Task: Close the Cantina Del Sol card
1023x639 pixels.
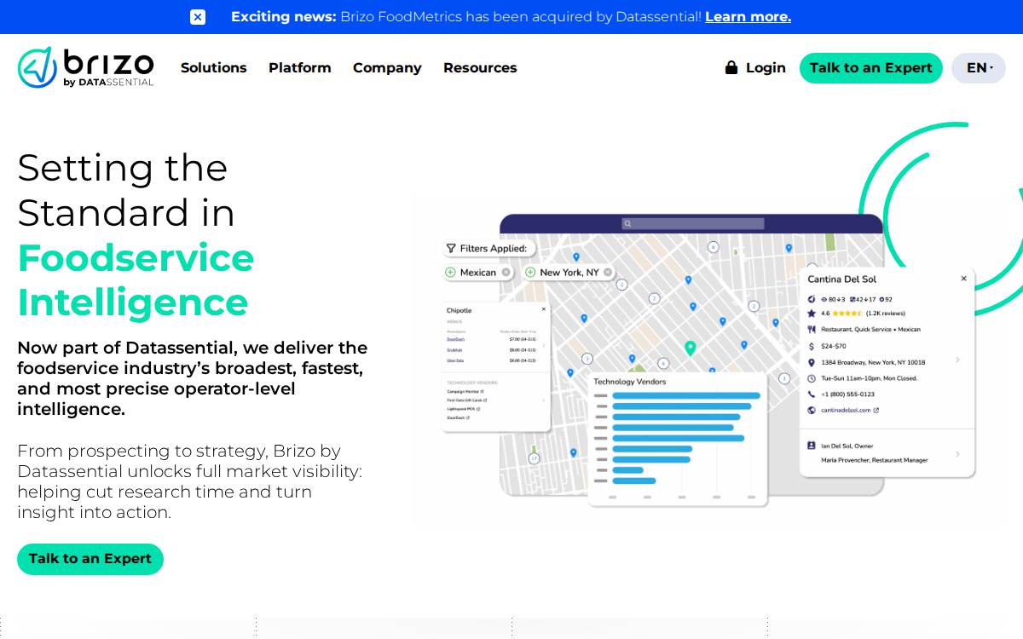Action: coord(964,279)
